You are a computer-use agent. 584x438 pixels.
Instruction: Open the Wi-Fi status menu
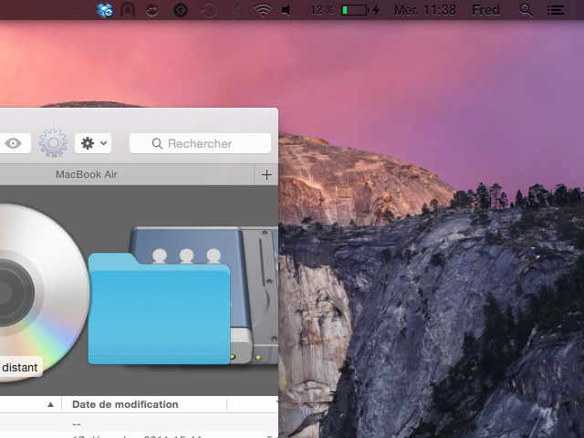tap(263, 10)
